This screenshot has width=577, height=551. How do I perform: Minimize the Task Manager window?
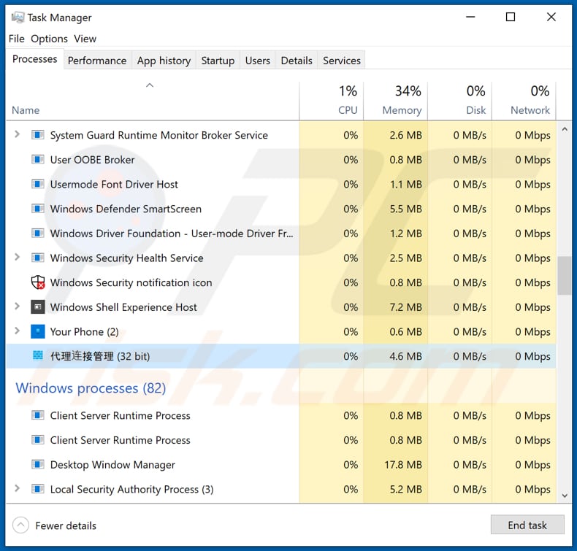click(470, 17)
